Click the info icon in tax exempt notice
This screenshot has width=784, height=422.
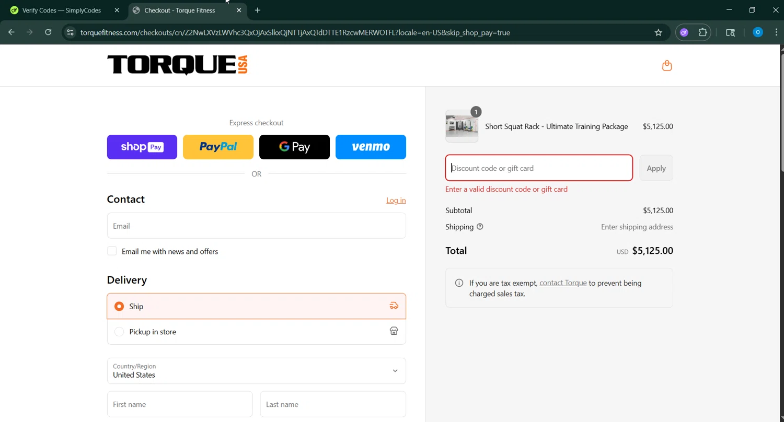(459, 283)
